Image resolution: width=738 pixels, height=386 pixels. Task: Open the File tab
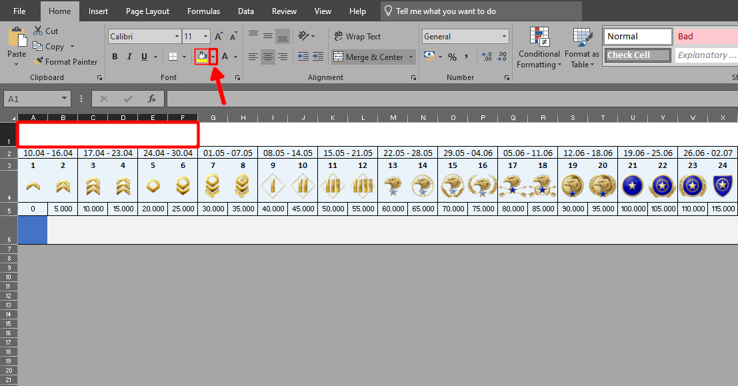click(x=19, y=11)
